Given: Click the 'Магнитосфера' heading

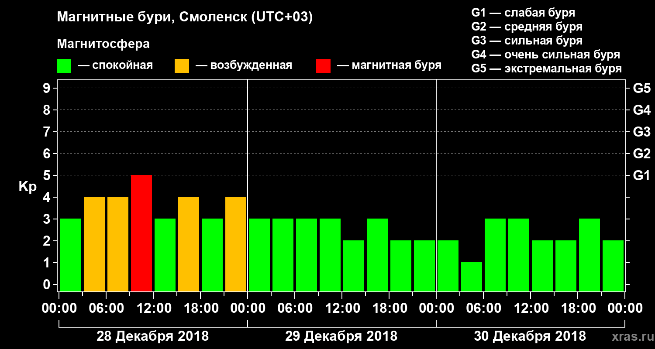Looking at the screenshot, I should (103, 44).
